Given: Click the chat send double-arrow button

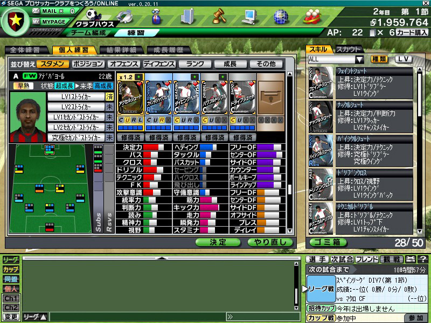Looking at the screenshot, I should 230,317.
